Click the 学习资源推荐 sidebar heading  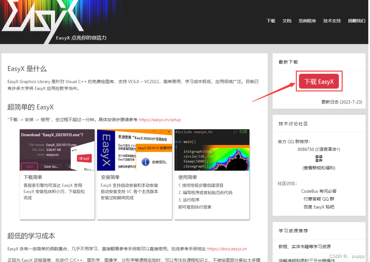click(x=293, y=231)
